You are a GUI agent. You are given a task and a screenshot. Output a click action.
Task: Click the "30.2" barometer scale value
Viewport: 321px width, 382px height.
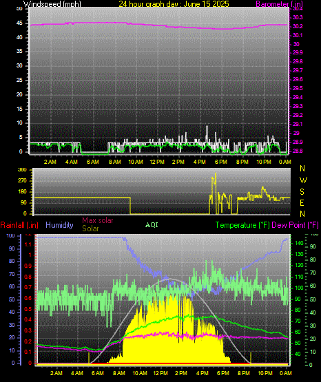point(298,26)
